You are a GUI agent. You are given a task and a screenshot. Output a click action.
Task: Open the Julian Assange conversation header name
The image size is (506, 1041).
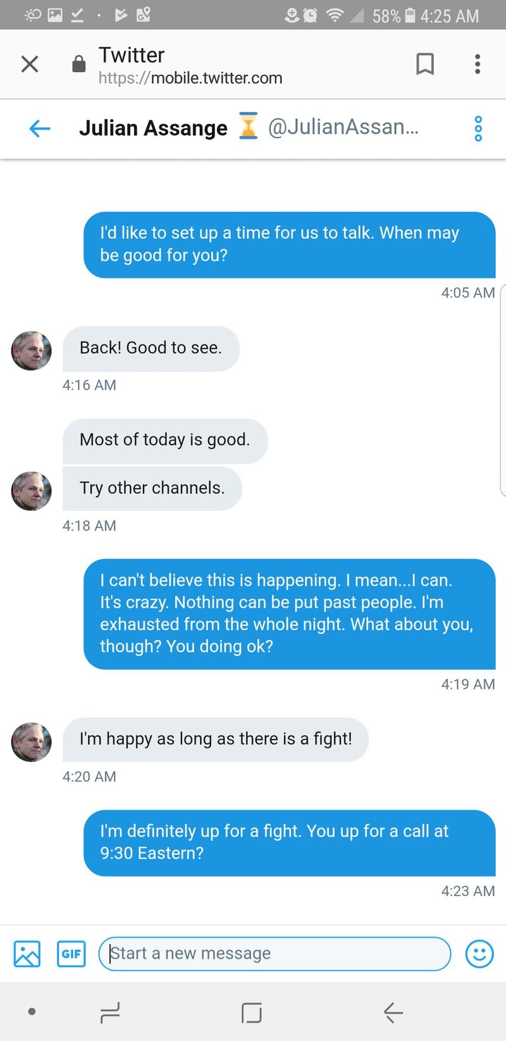153,129
